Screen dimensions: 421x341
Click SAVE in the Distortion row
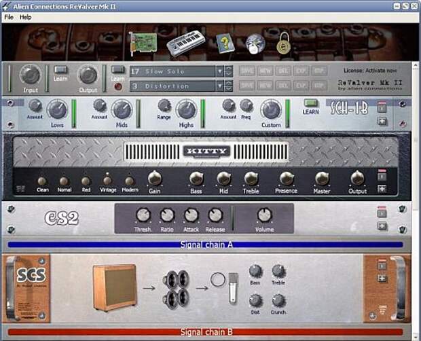246,86
